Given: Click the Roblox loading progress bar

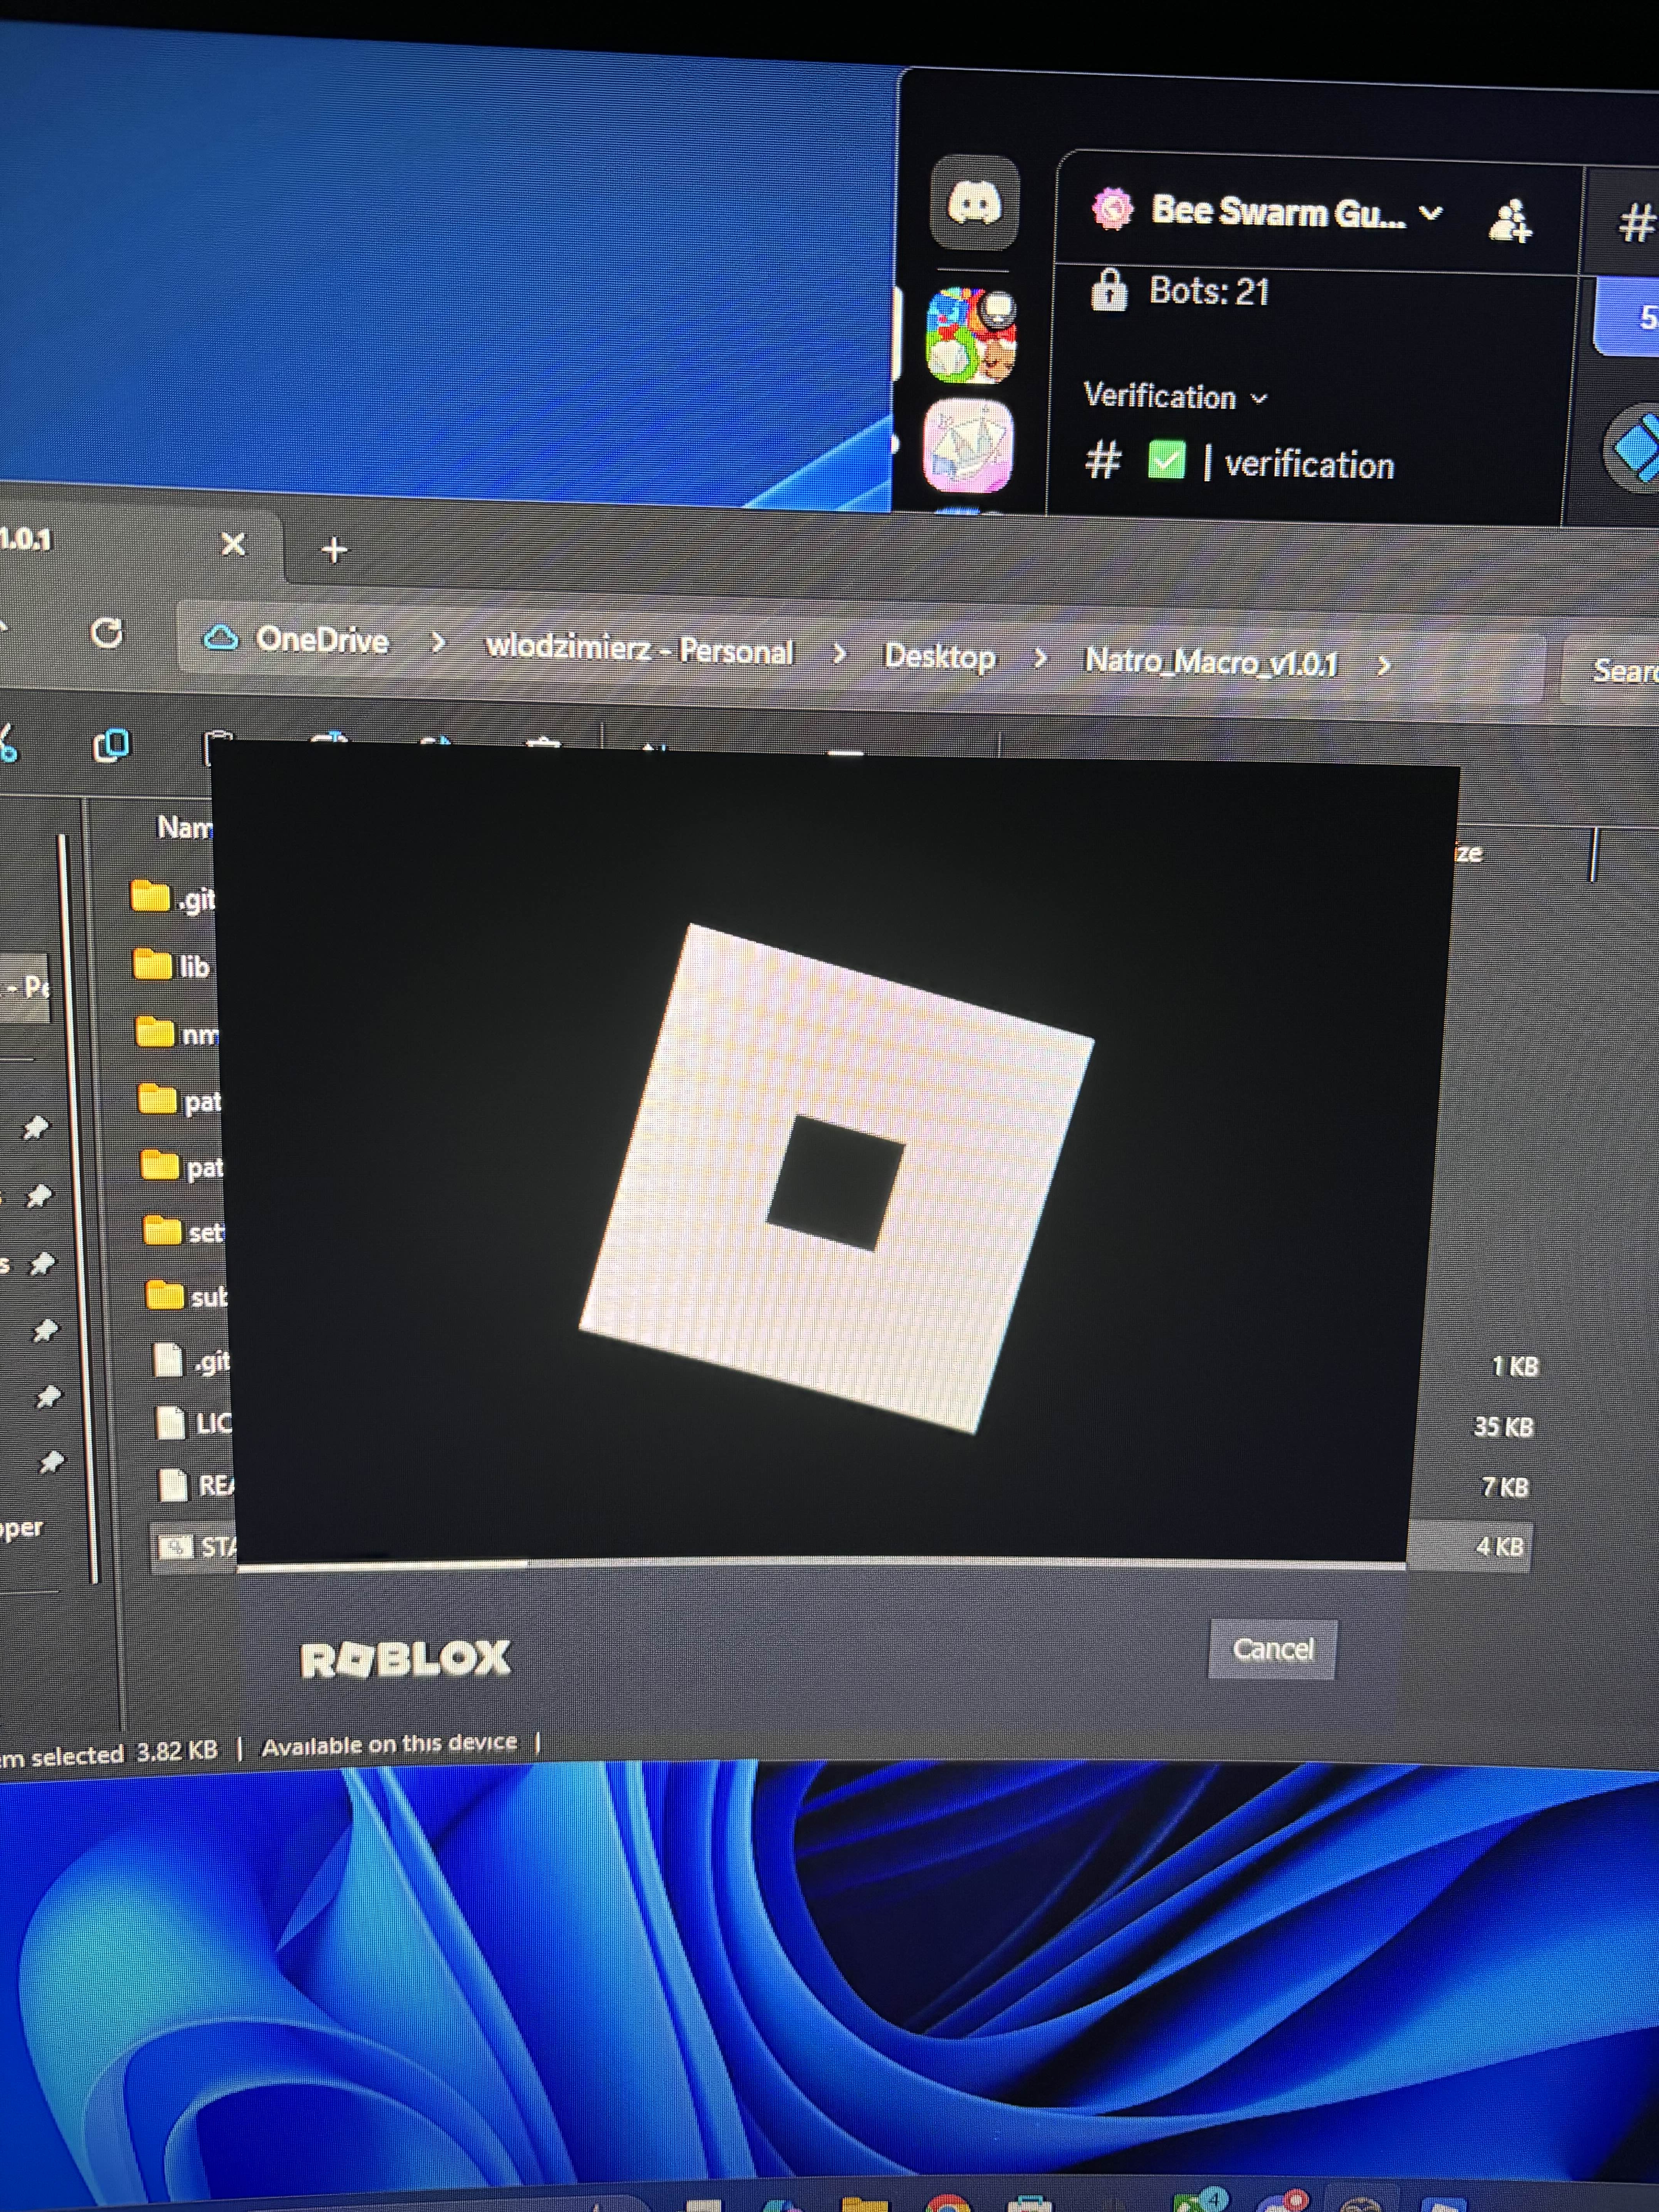Looking at the screenshot, I should pyautogui.click(x=820, y=1564).
